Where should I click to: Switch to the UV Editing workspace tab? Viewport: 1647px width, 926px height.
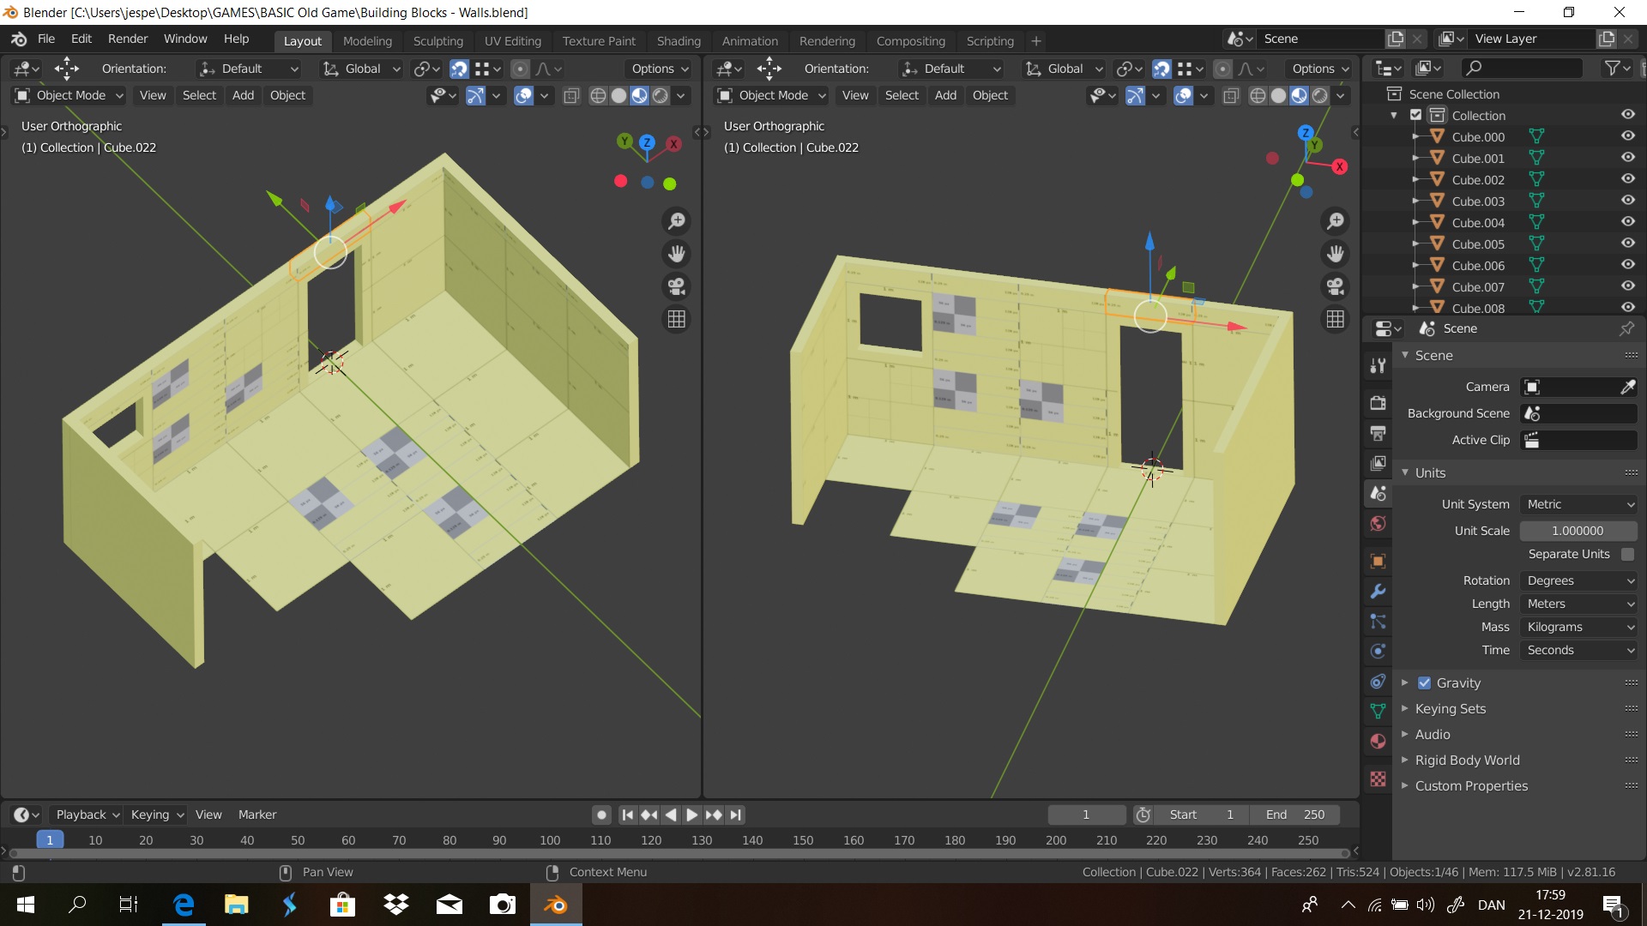pyautogui.click(x=512, y=40)
